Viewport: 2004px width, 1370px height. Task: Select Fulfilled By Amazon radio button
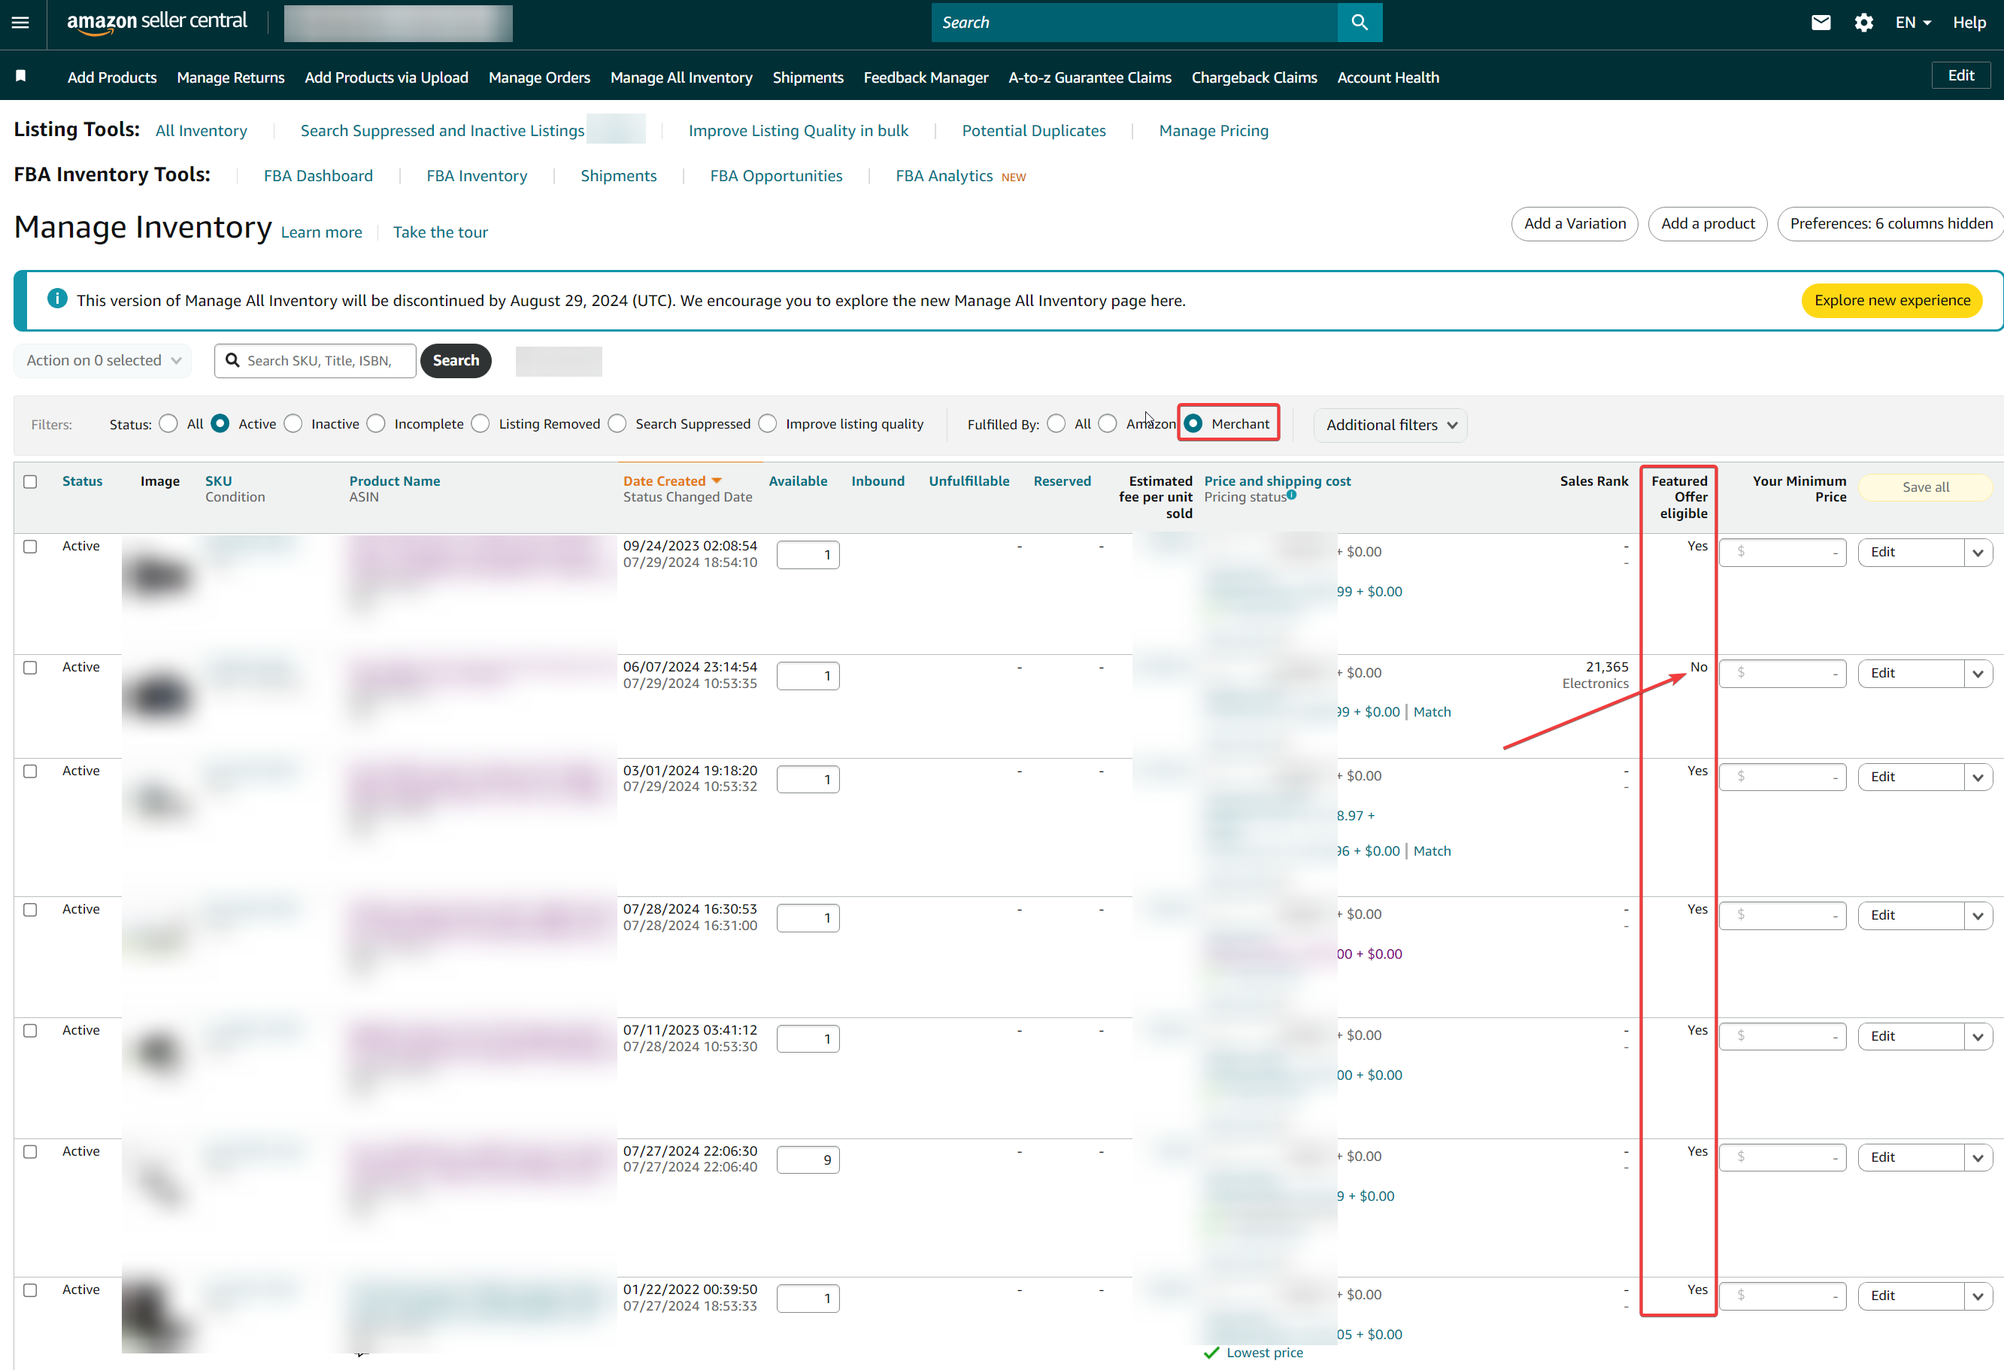[x=1108, y=423]
